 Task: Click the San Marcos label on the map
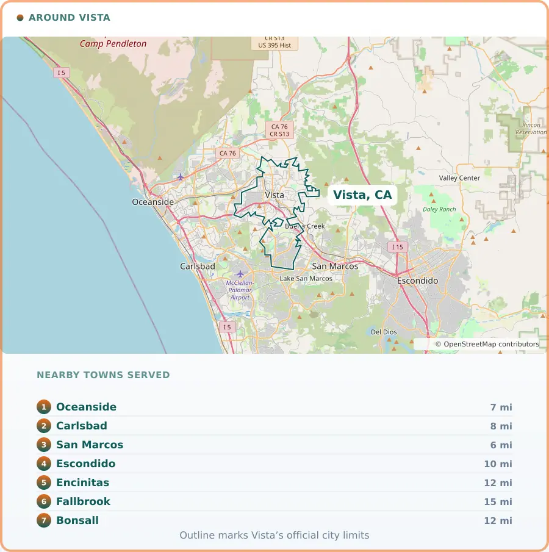click(335, 266)
